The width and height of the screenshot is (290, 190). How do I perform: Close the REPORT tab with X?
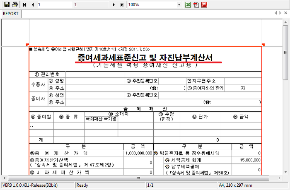pyautogui.click(x=285, y=13)
